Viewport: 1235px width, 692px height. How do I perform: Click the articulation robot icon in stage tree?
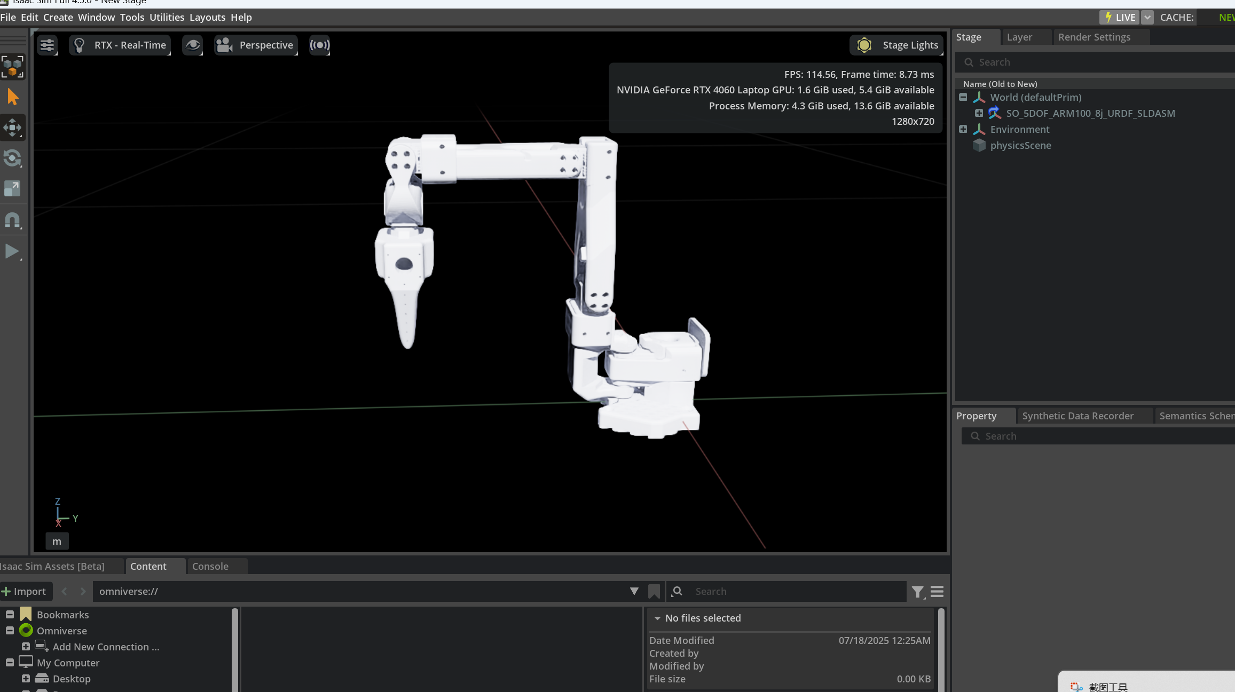pos(994,113)
